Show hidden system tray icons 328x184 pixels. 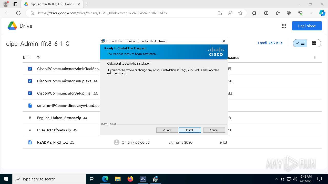276,179
